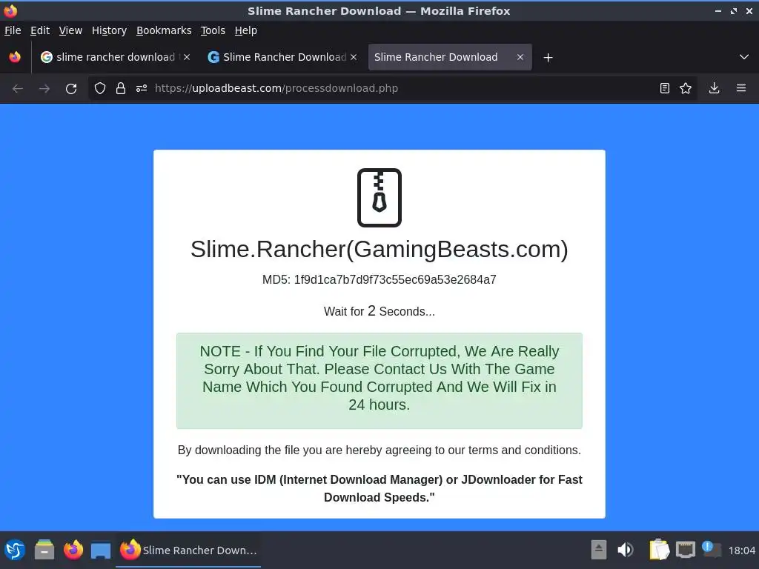
Task: Close the 'slime rancher download' Google tab
Action: [187, 57]
